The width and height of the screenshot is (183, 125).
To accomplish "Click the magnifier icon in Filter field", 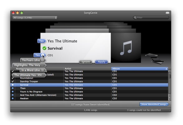I will pos(135,18).
